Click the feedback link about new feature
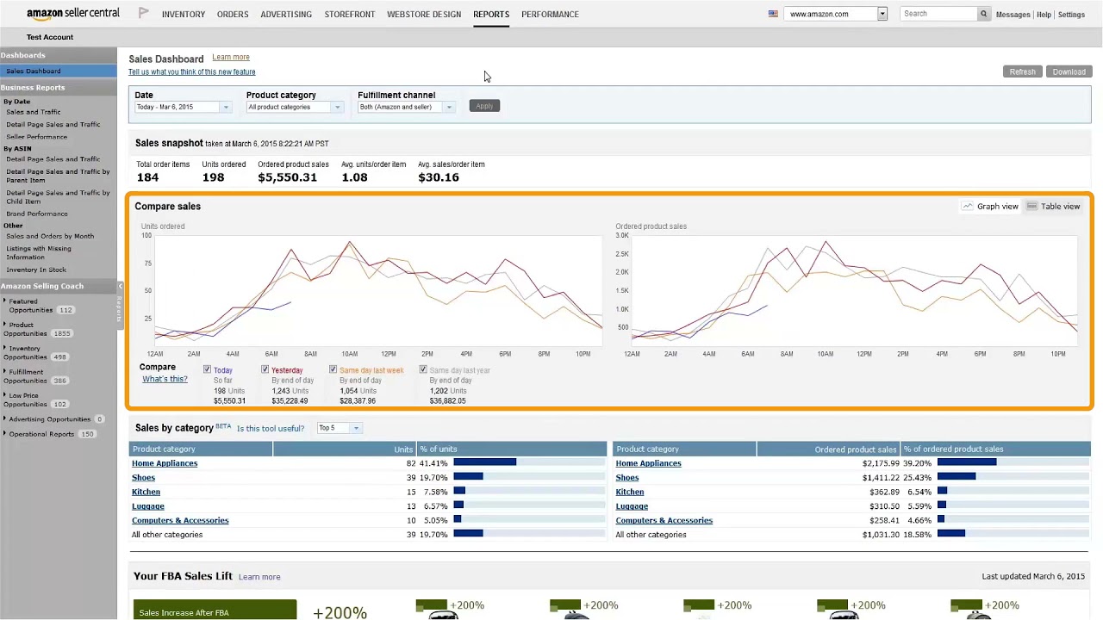The height and width of the screenshot is (620, 1103). coord(192,72)
